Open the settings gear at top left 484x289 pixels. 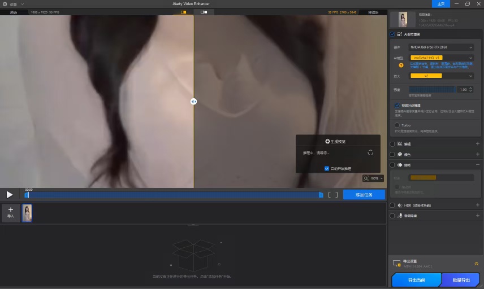5,4
